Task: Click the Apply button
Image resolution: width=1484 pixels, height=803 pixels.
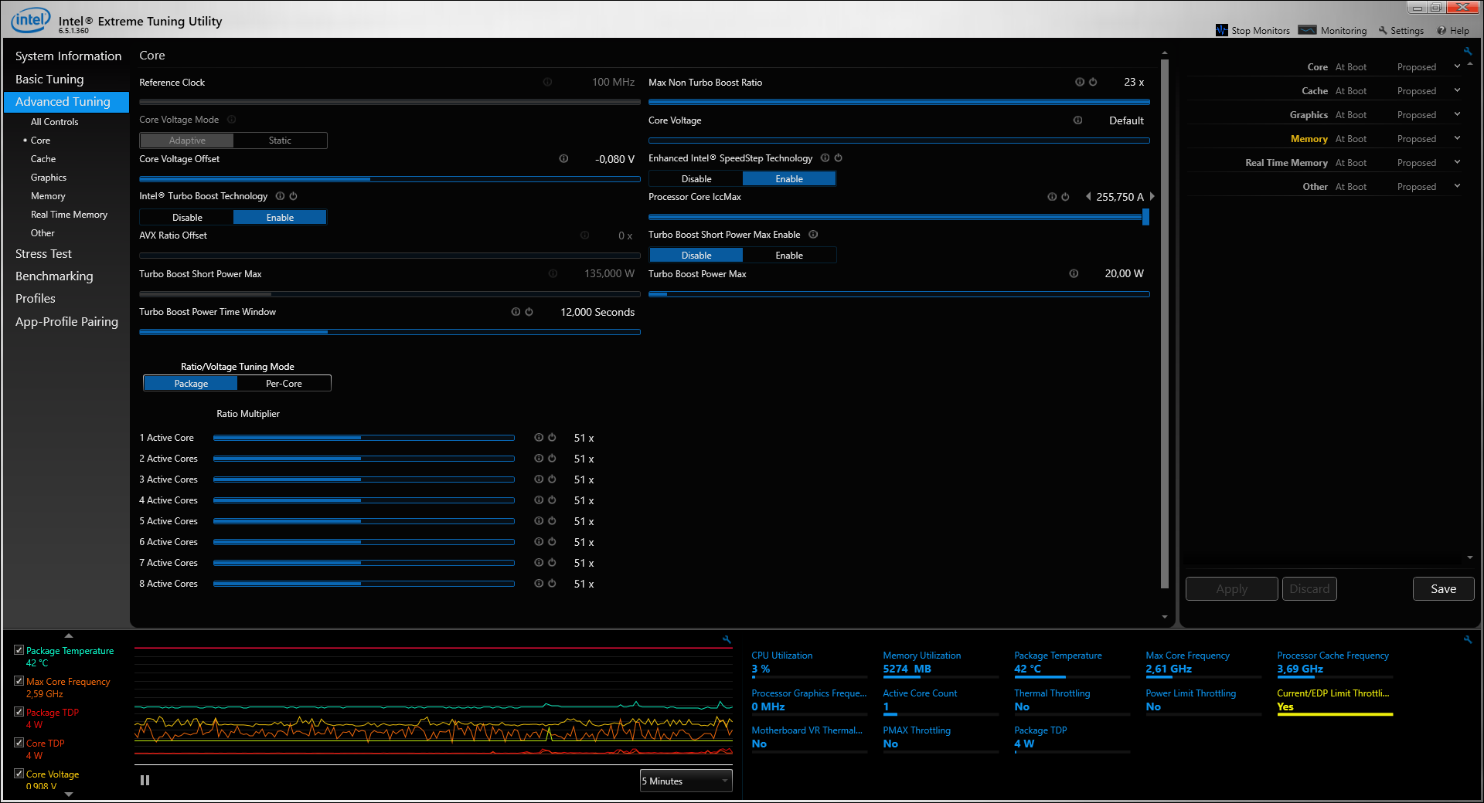Action: pos(1231,589)
